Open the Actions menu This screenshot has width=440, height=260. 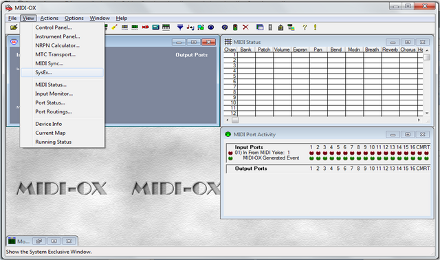pos(49,19)
